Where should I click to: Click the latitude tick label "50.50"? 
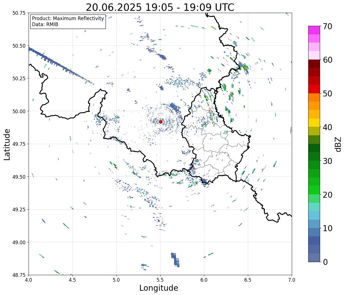pos(19,46)
